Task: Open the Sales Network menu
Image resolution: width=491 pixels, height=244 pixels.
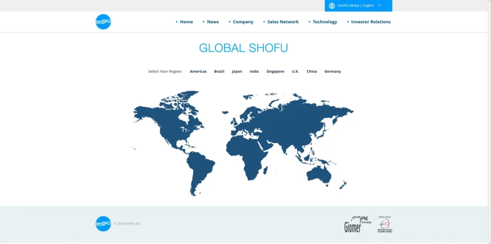Action: tap(283, 22)
